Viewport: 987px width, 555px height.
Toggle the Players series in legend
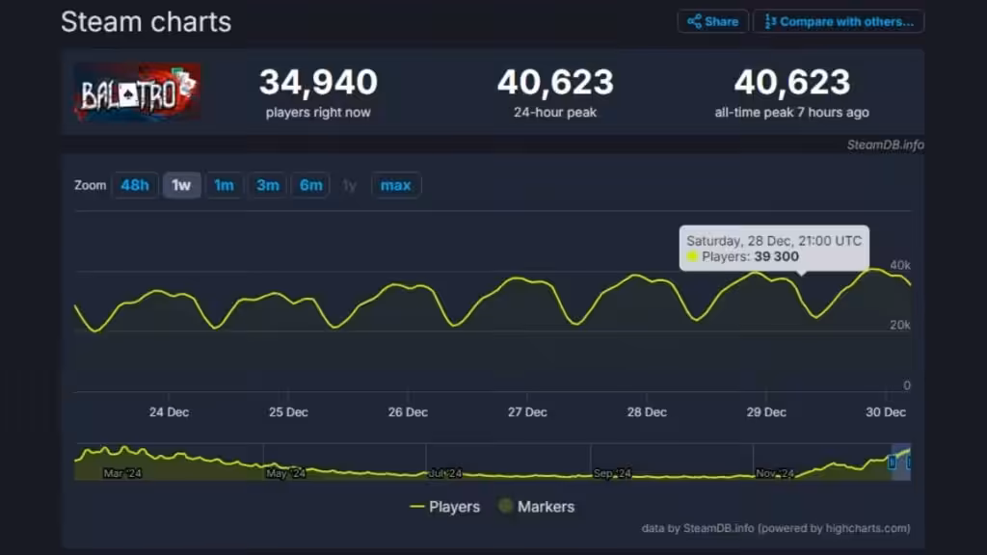coord(445,507)
